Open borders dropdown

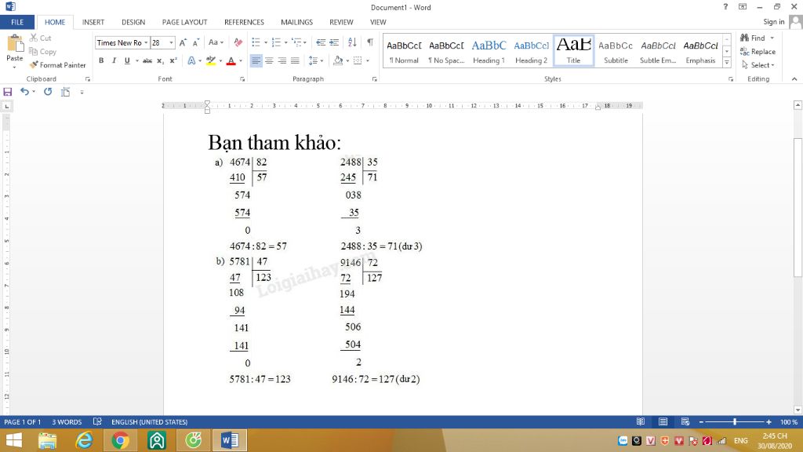click(x=367, y=61)
